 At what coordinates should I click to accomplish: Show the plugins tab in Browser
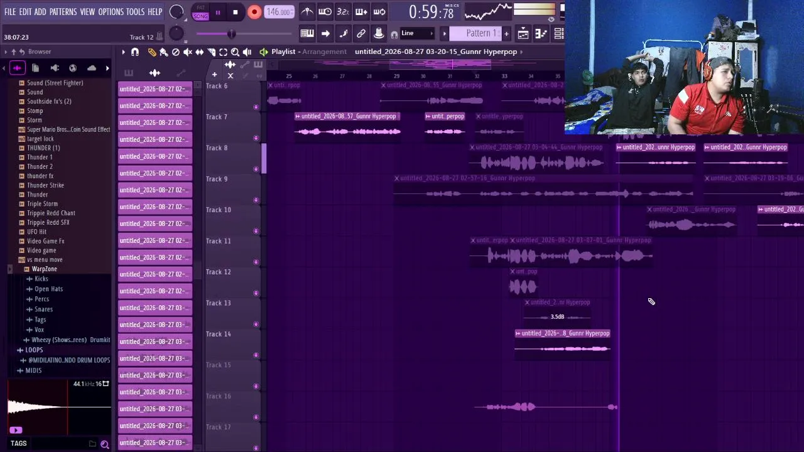[x=55, y=68]
